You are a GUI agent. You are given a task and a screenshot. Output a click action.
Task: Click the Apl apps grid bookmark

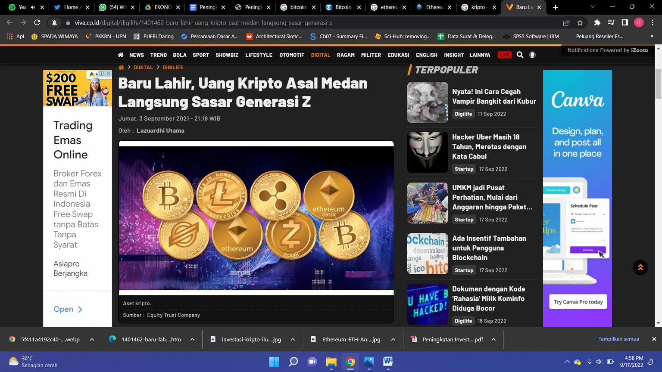point(15,36)
